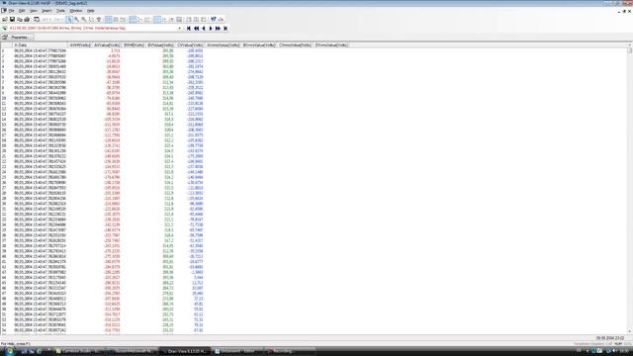This screenshot has height=356, width=633.
Task: Click the X-Data column header
Action: tap(40, 45)
